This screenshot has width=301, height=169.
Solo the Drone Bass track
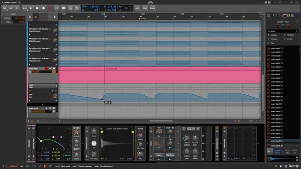[50, 69]
